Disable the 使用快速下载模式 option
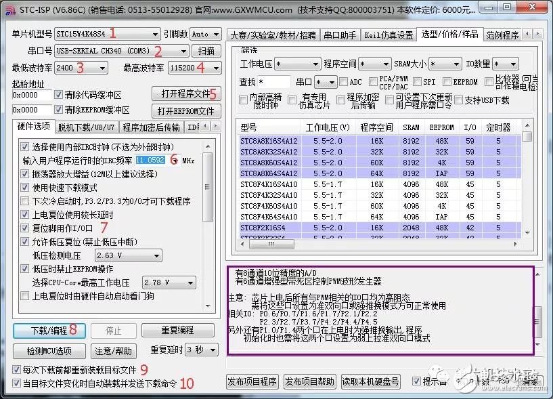Image resolution: width=553 pixels, height=399 pixels. pos(25,186)
